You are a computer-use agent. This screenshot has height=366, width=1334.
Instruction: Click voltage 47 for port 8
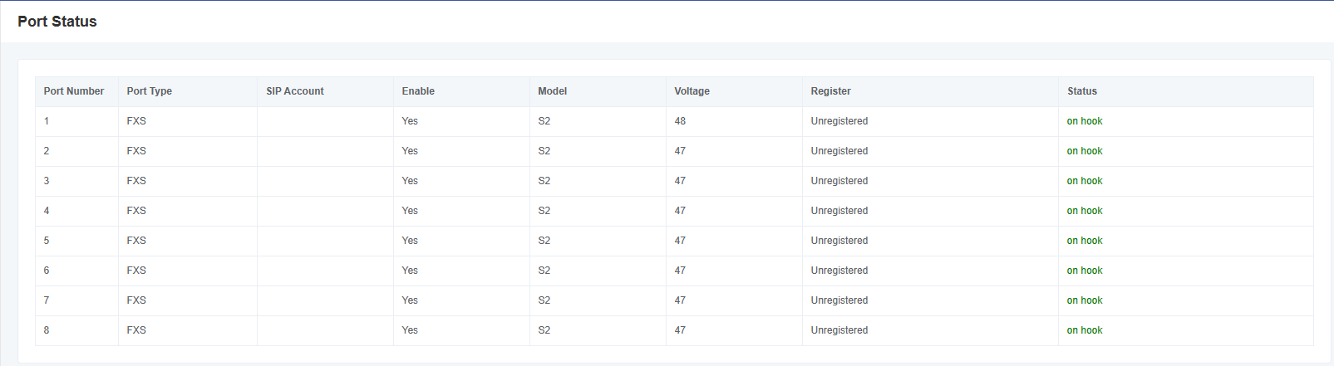tap(681, 330)
